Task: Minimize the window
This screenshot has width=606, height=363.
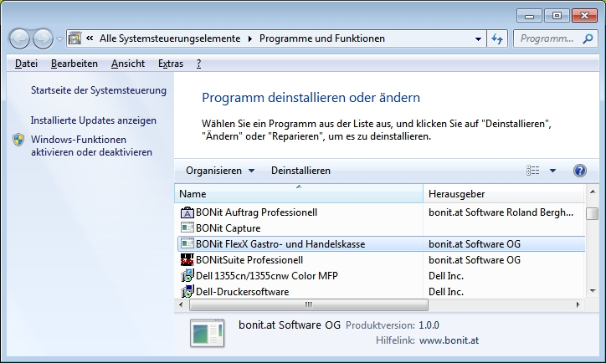Action: (x=530, y=16)
